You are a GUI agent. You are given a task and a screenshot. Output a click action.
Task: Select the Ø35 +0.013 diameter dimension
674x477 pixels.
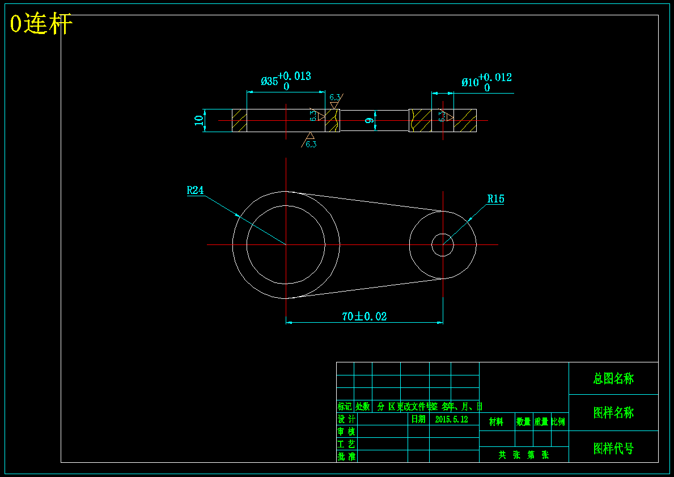[286, 81]
